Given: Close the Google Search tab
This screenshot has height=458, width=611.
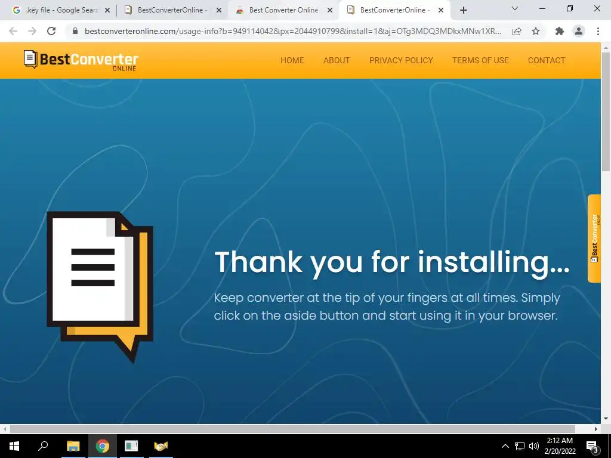Looking at the screenshot, I should (107, 10).
